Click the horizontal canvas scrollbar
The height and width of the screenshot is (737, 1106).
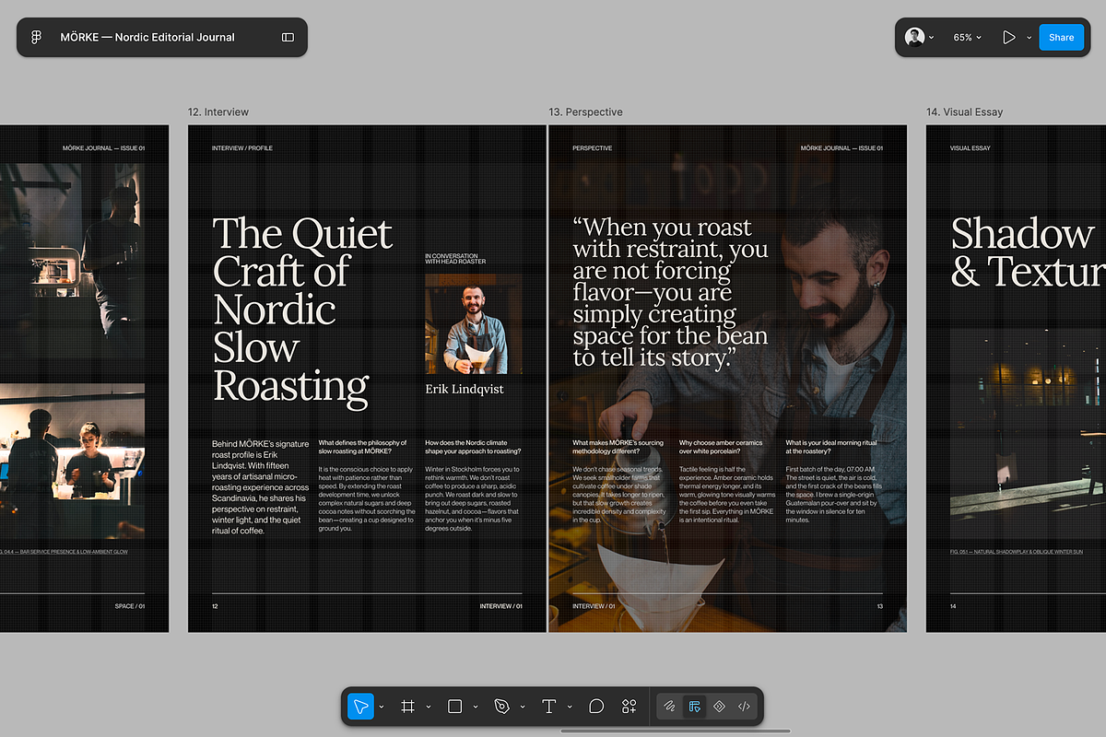click(675, 731)
